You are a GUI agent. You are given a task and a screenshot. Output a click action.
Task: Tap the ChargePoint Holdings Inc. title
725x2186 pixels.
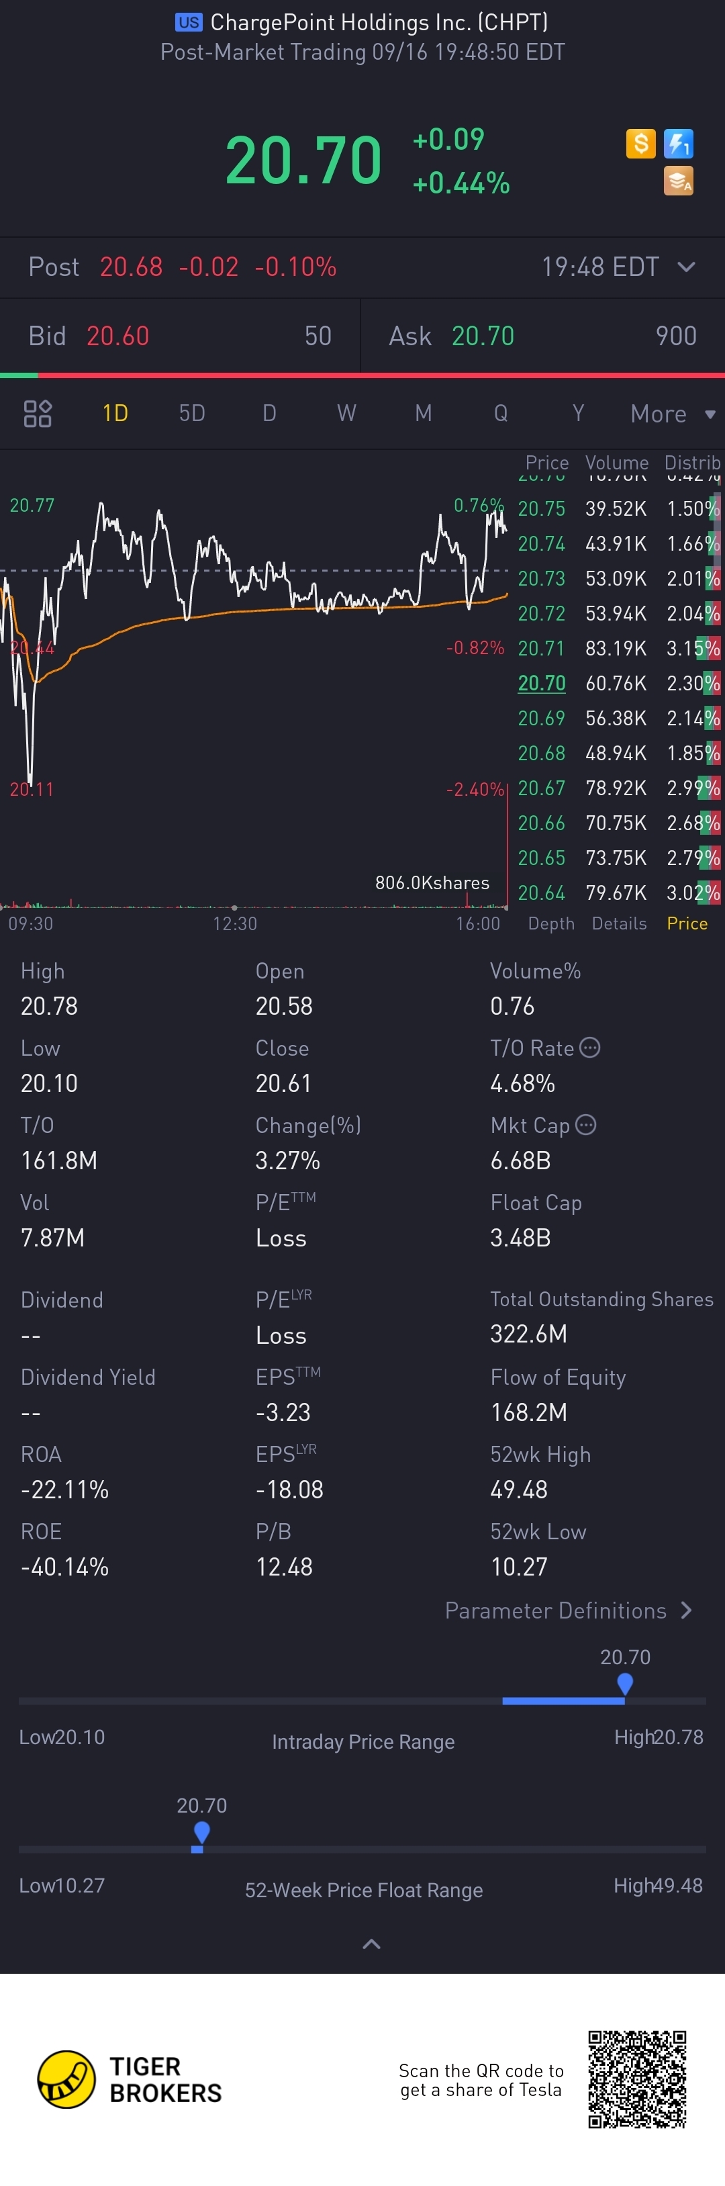(379, 22)
